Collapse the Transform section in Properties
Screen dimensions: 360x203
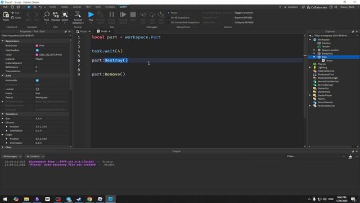[x=2, y=114]
